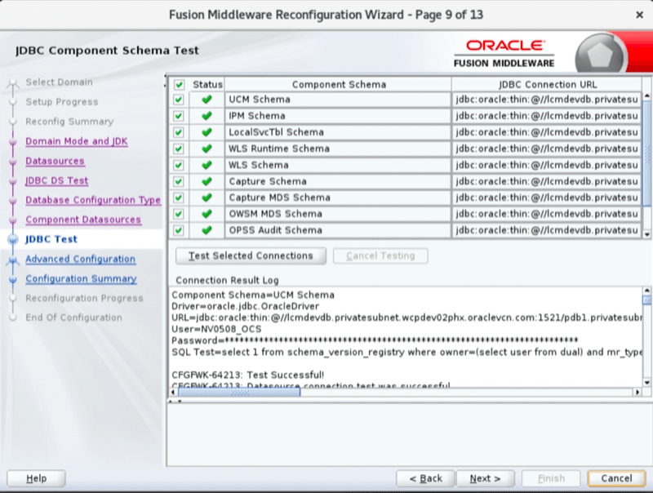653x493 pixels.
Task: Click the Finish button
Action: (x=552, y=478)
